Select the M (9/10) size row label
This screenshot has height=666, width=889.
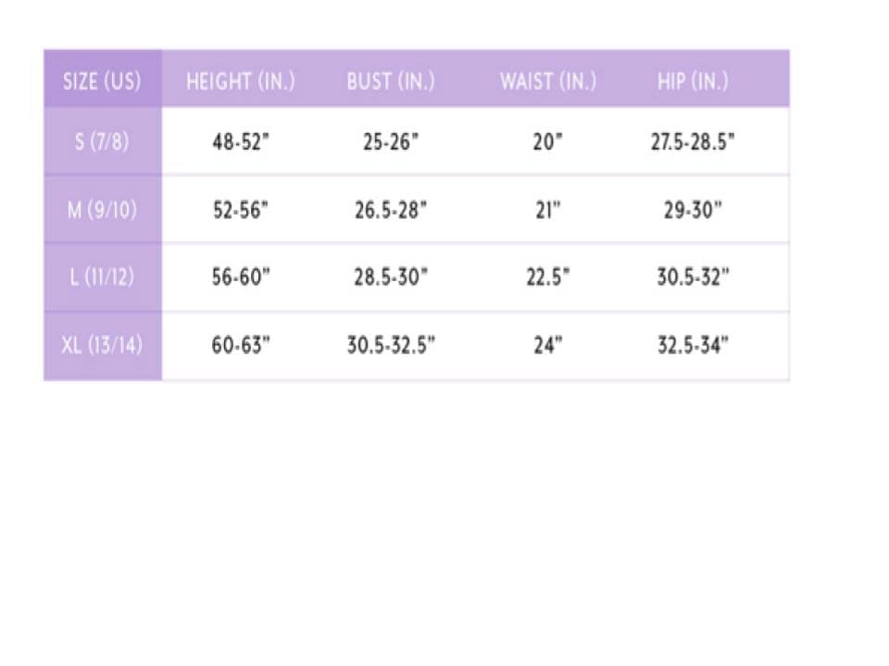[102, 210]
